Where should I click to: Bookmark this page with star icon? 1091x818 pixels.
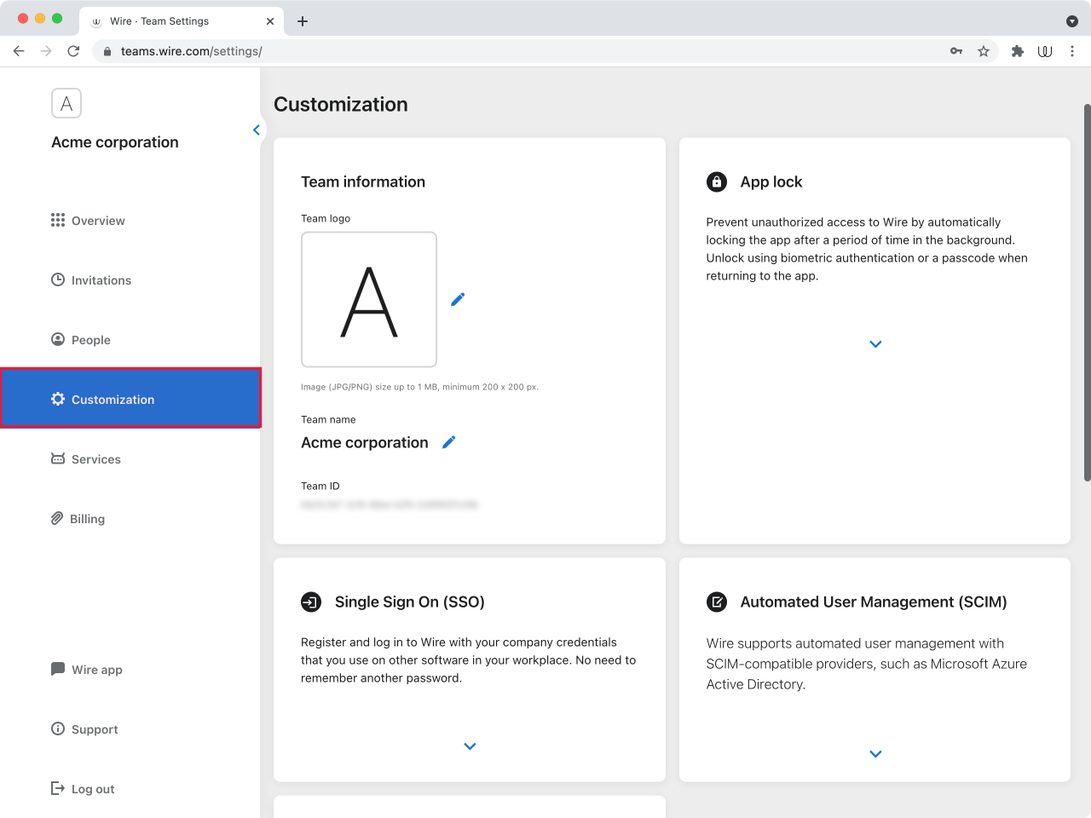pyautogui.click(x=984, y=51)
